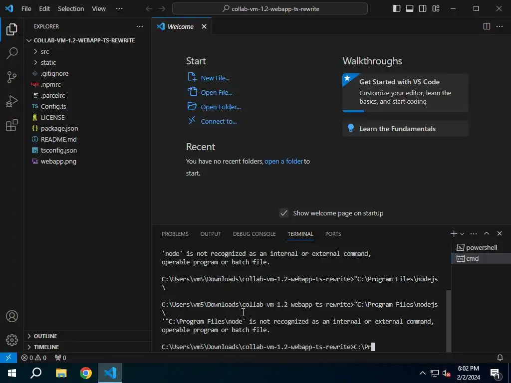This screenshot has height=383, width=511.
Task: Open the Run and Debug view
Action: tap(12, 101)
